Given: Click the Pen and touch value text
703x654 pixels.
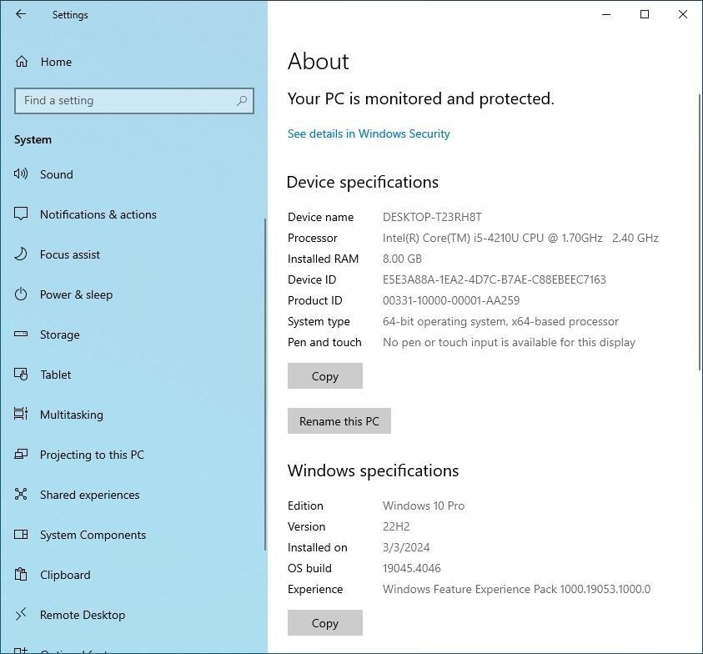Looking at the screenshot, I should point(509,342).
